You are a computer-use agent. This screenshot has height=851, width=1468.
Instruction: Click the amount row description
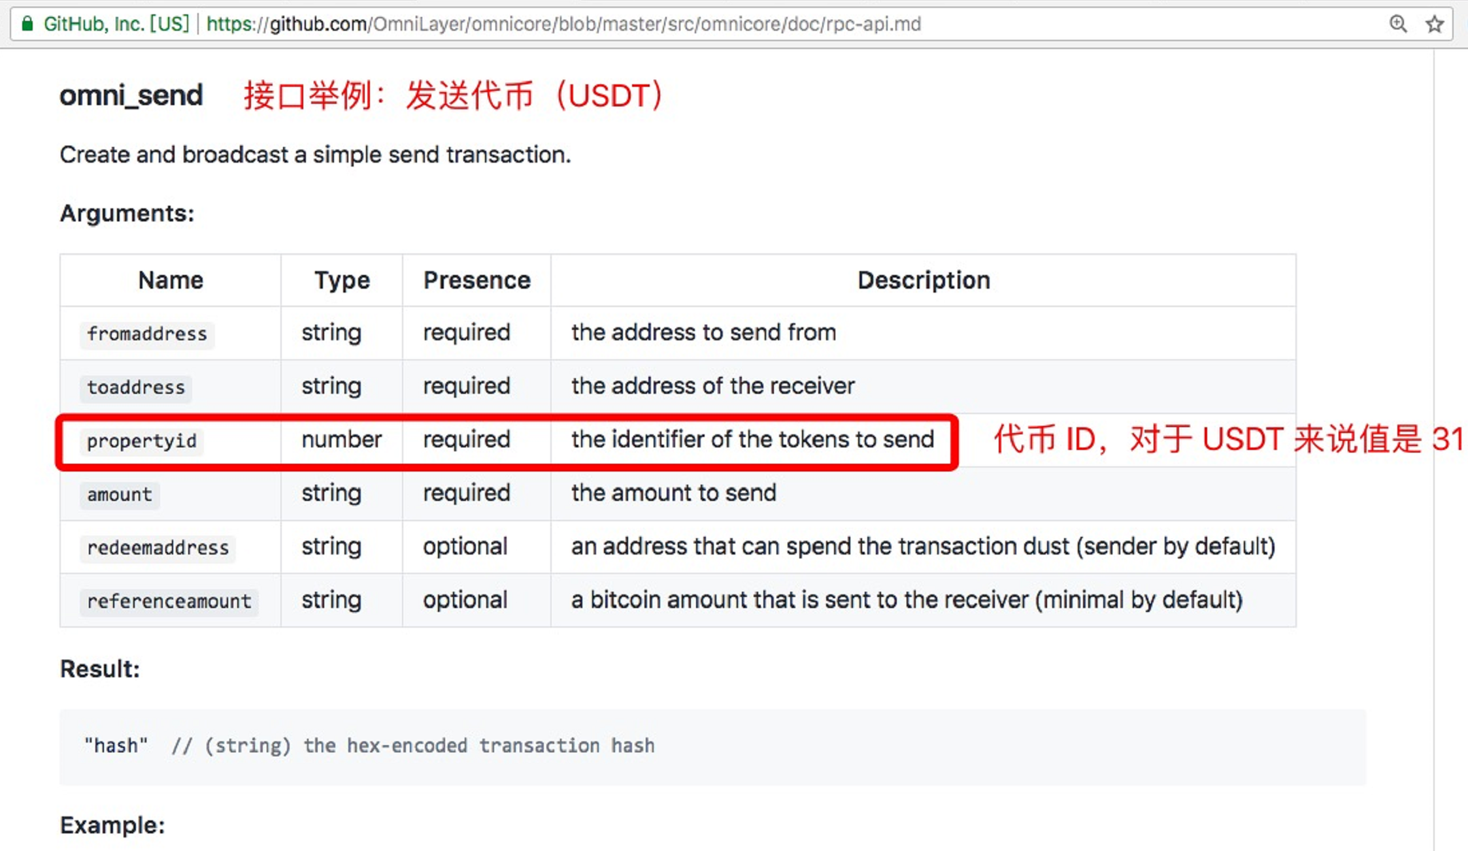click(x=672, y=493)
